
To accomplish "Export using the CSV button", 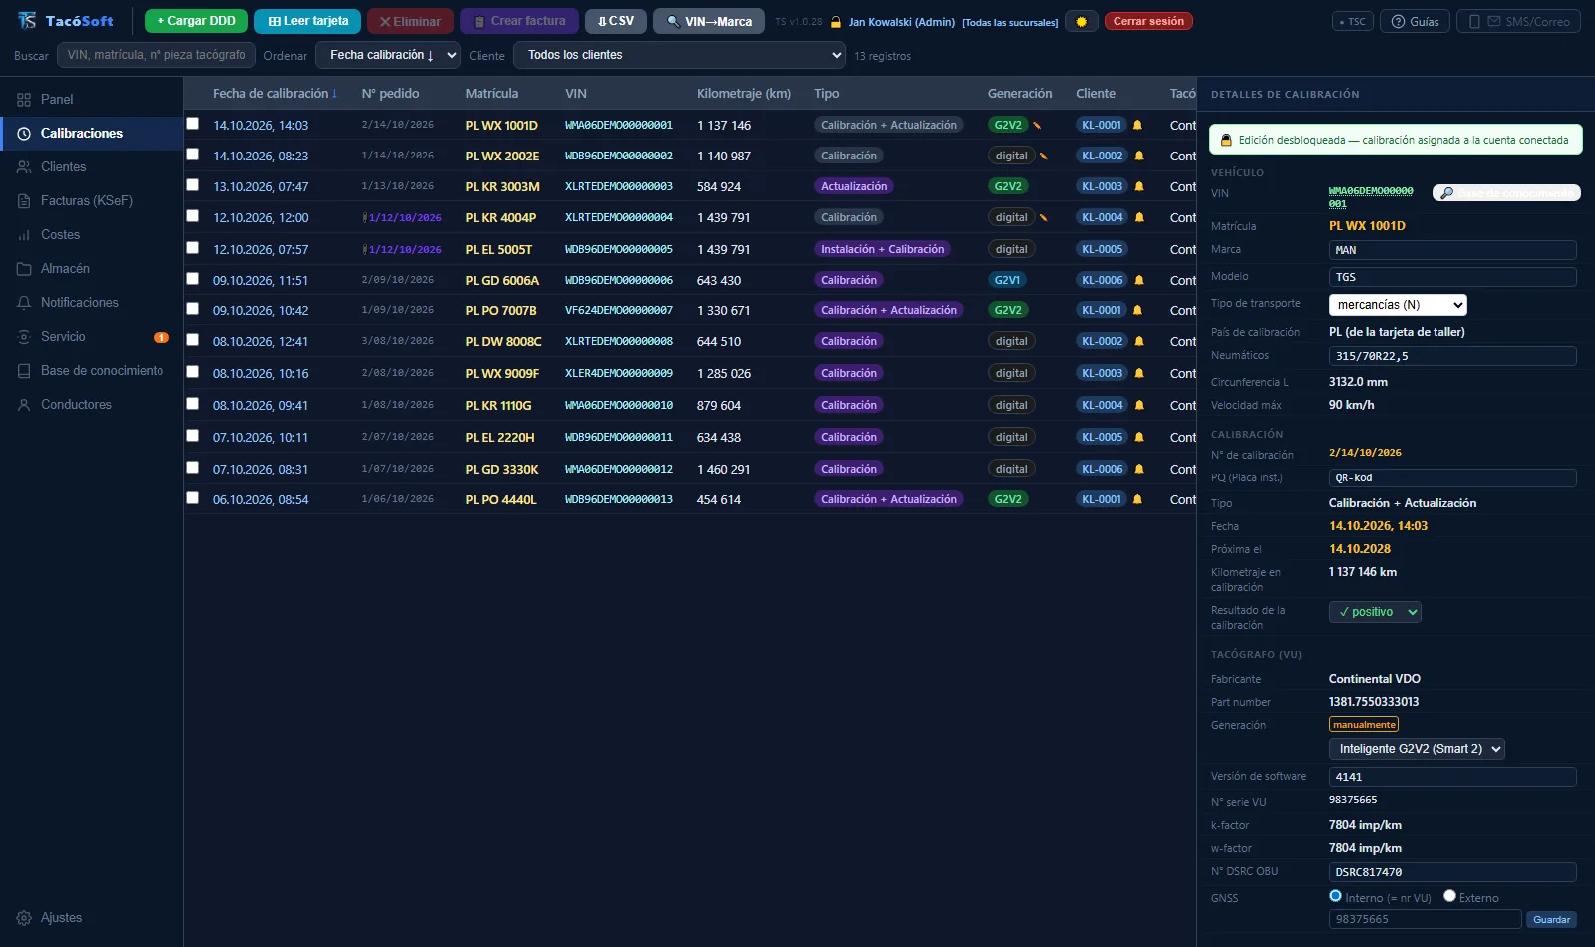I will tap(616, 21).
